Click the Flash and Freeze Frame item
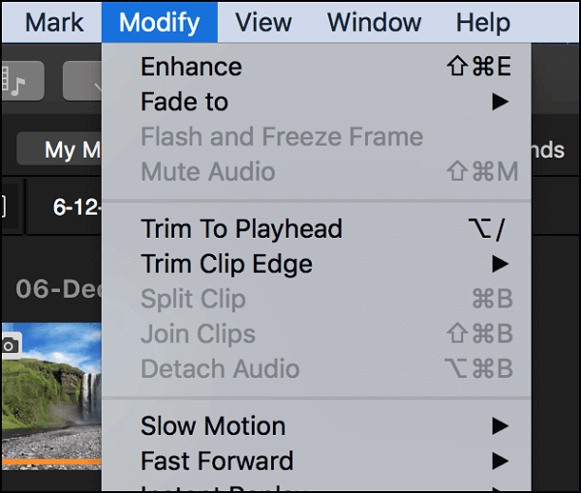Viewport: 581px width, 493px height. [282, 136]
